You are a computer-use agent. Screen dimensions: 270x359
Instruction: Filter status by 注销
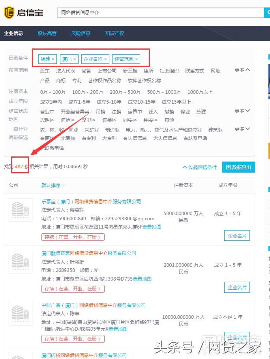[x=116, y=112]
